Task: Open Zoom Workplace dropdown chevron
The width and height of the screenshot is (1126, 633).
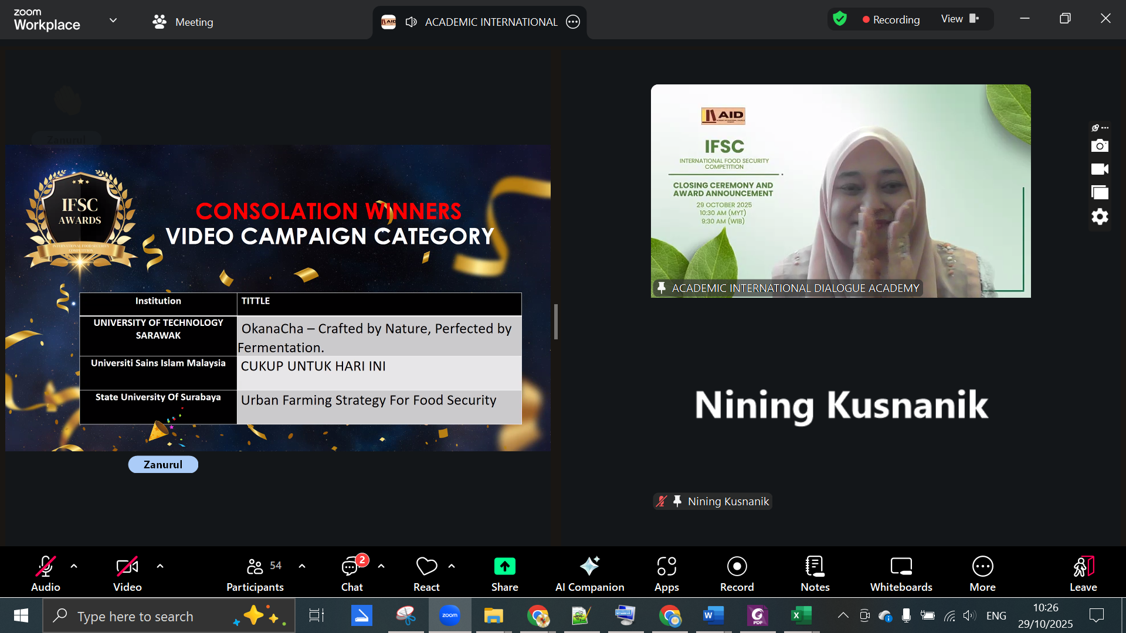Action: [113, 21]
